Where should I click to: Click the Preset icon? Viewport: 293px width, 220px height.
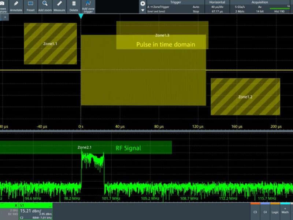pos(30,5)
